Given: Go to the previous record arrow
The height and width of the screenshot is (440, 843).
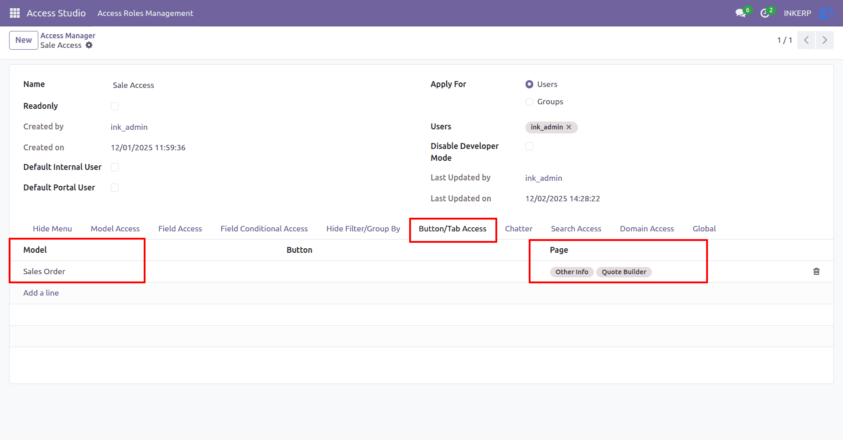Looking at the screenshot, I should click(x=807, y=40).
